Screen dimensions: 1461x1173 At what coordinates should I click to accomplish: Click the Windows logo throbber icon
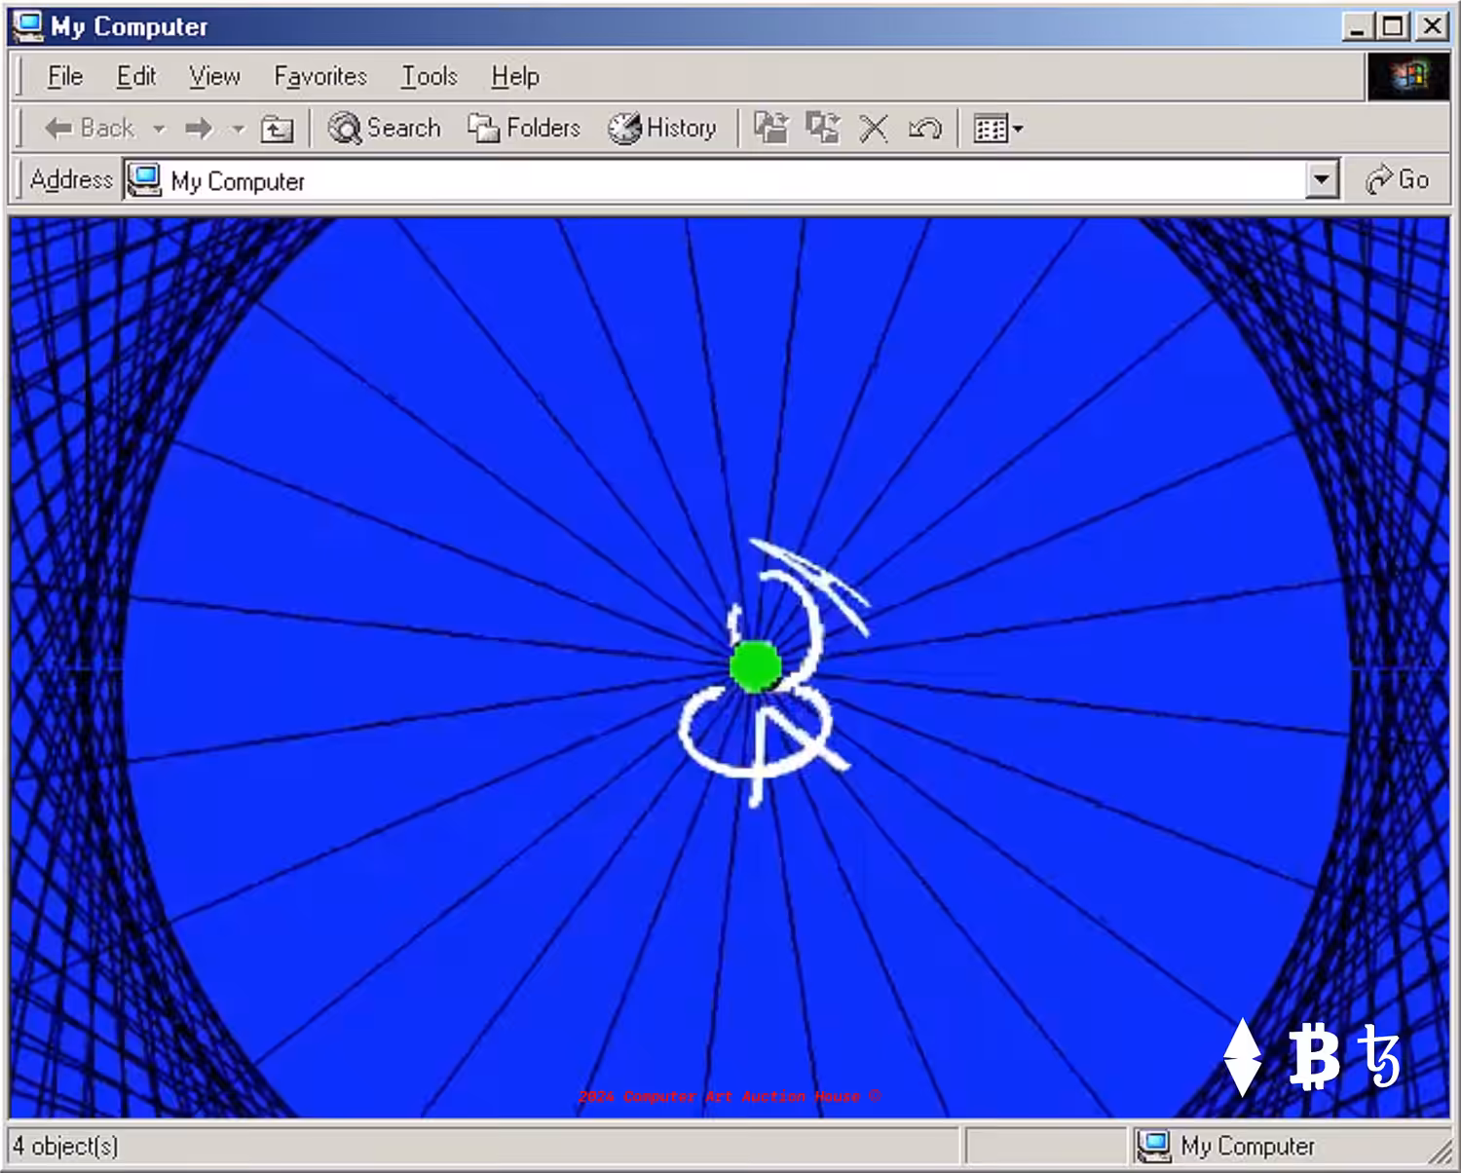(1407, 76)
